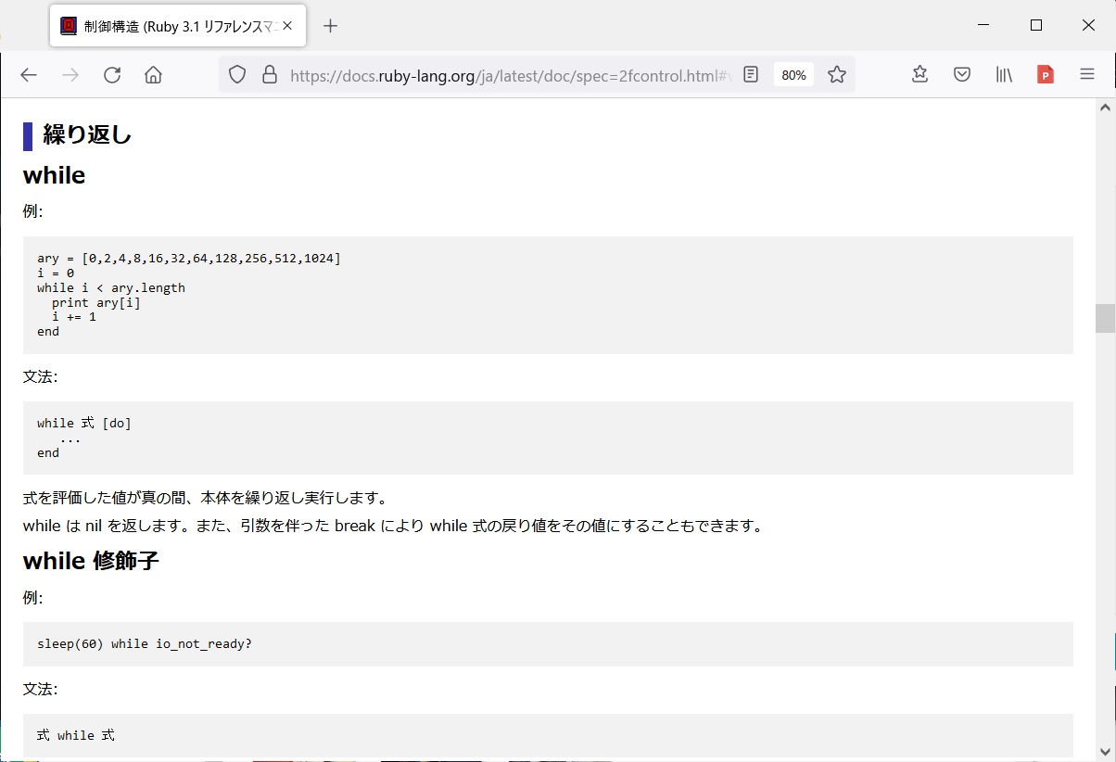
Task: Reload the Ruby documentation page
Action: [x=112, y=75]
